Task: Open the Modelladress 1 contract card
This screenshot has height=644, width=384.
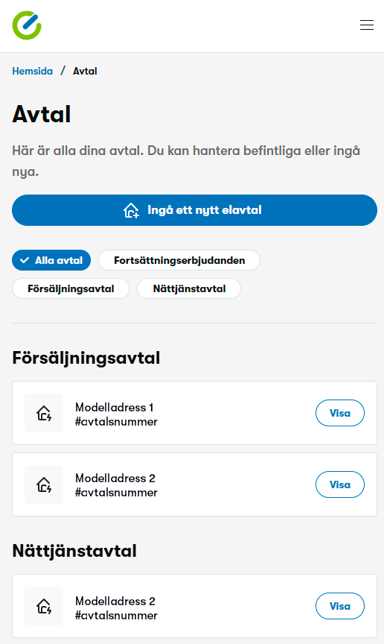Action: [194, 413]
